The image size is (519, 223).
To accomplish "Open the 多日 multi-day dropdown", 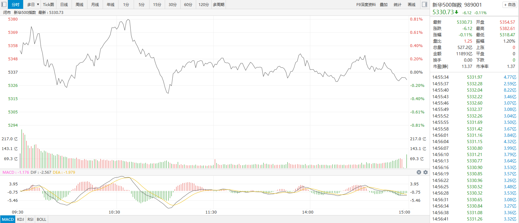I will (33, 4).
